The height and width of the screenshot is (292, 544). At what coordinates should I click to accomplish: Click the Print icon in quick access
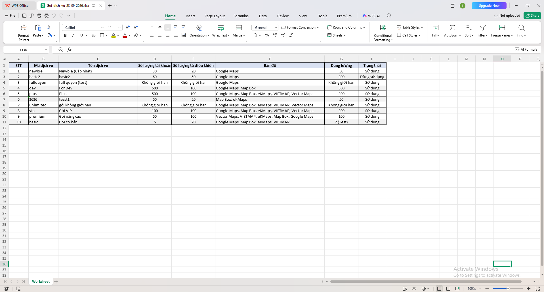[x=39, y=16]
